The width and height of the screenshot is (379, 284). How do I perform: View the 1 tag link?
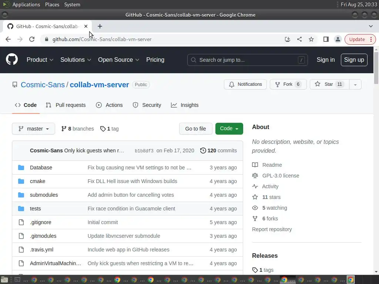pyautogui.click(x=110, y=129)
